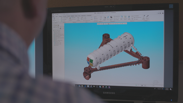The image size is (183, 103).
Task: Click the Help icon at top right
Action: click(x=163, y=13)
